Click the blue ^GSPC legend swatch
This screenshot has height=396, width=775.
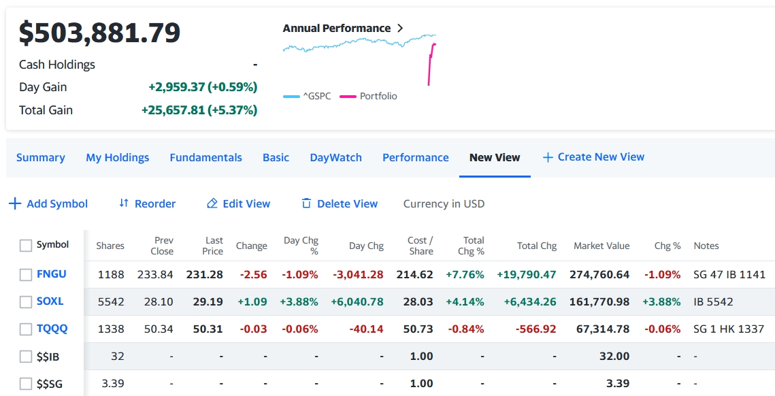point(291,97)
